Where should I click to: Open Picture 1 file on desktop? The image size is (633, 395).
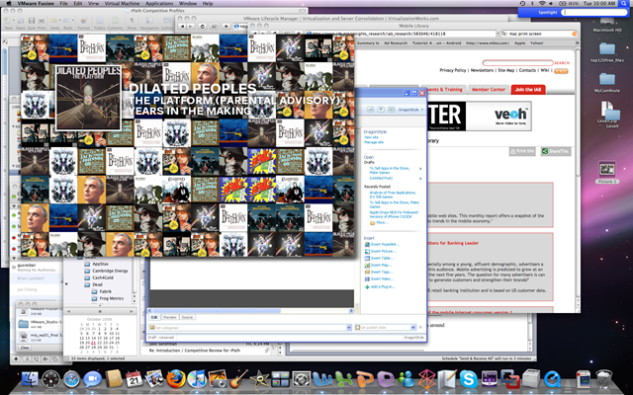click(607, 173)
